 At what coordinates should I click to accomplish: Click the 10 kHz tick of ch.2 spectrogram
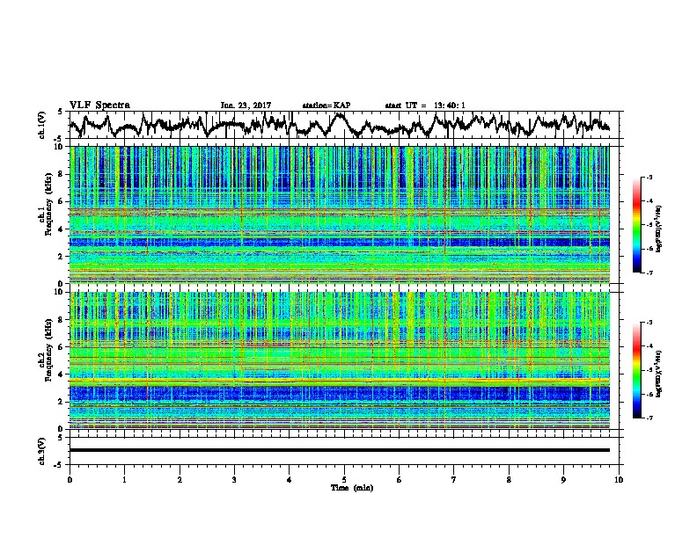(x=60, y=292)
